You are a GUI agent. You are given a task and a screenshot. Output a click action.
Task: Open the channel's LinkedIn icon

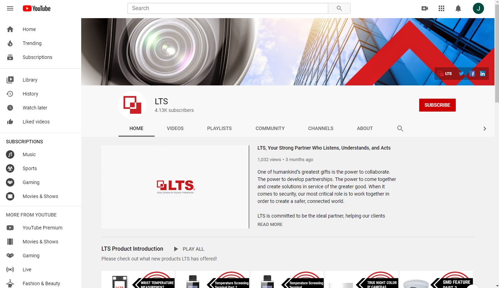click(x=483, y=74)
